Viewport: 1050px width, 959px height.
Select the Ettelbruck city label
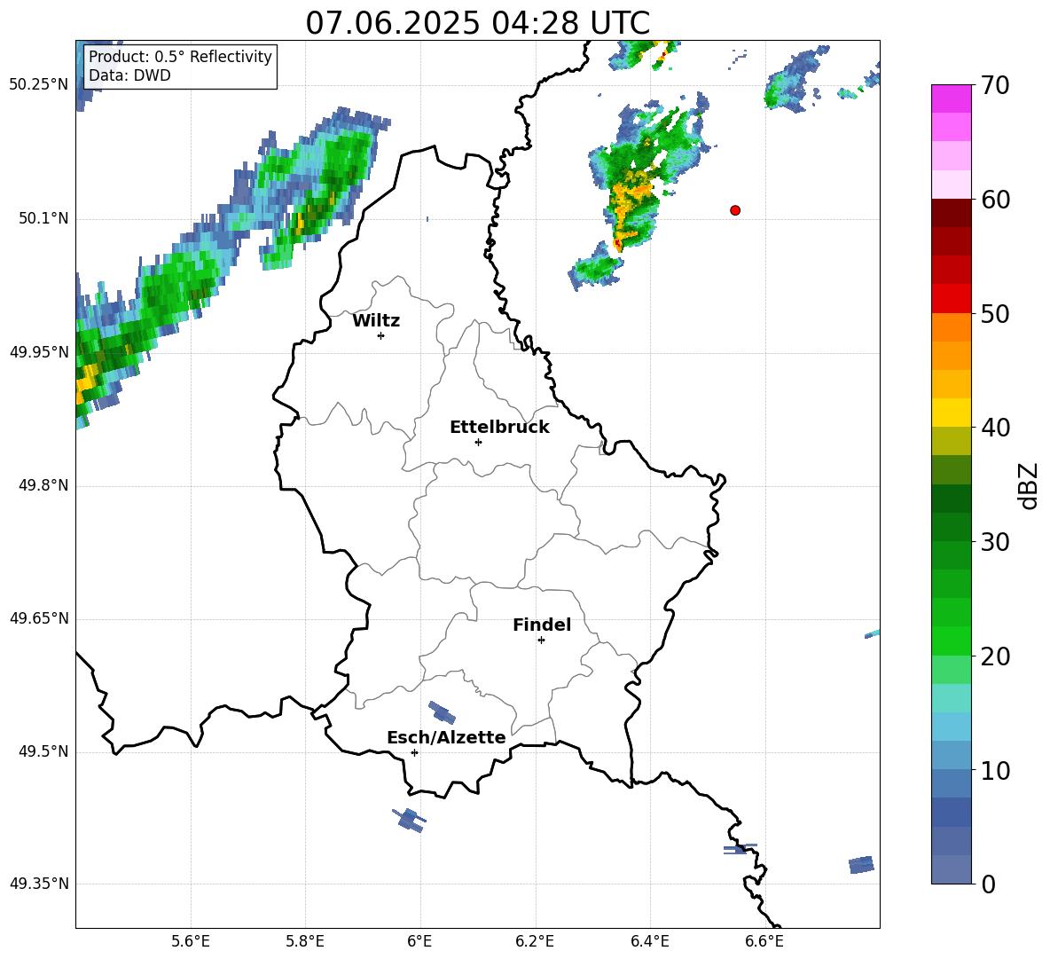(x=499, y=428)
